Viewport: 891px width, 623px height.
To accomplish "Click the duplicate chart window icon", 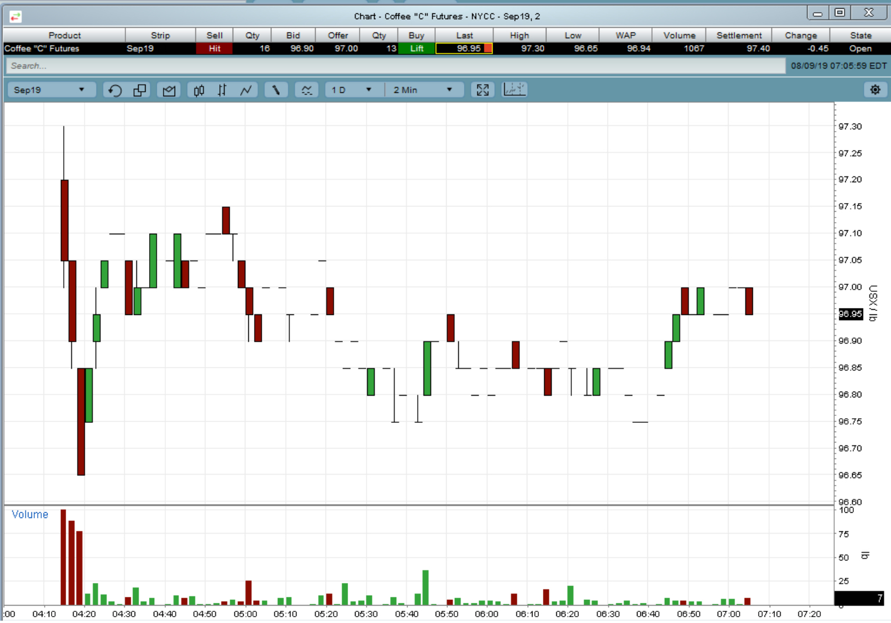I will [x=140, y=90].
